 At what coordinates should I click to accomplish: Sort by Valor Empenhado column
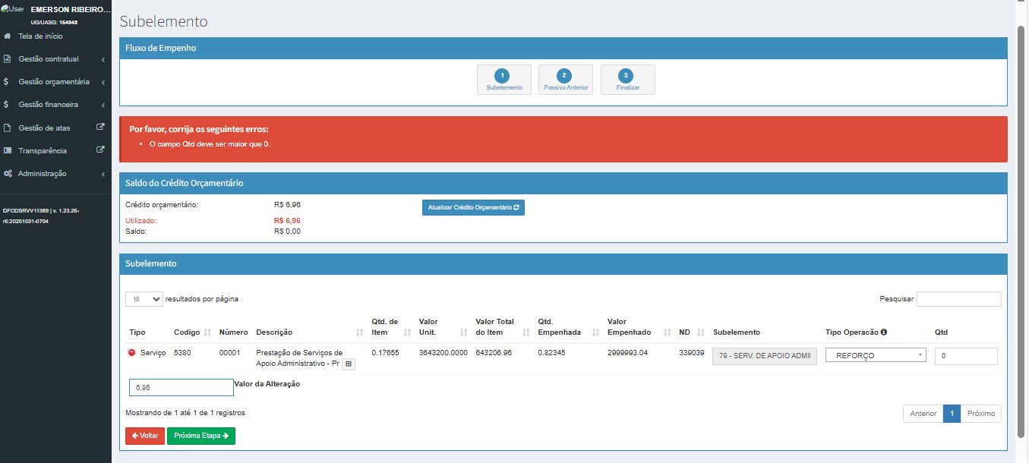click(668, 332)
